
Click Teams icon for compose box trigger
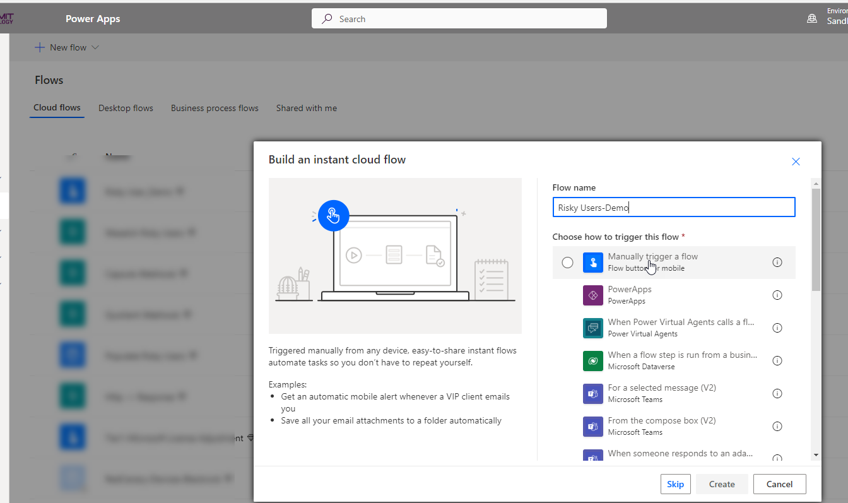[593, 427]
